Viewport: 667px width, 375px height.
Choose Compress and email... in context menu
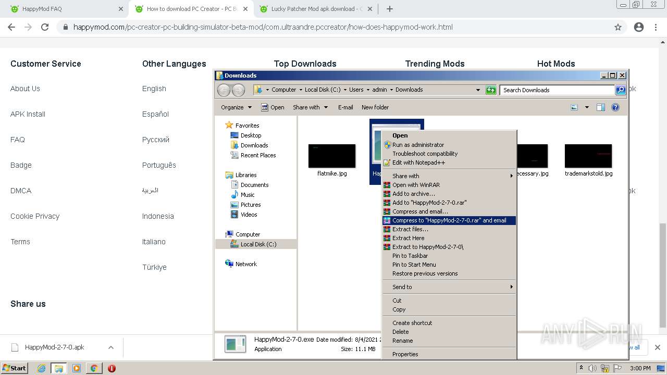pos(449,211)
